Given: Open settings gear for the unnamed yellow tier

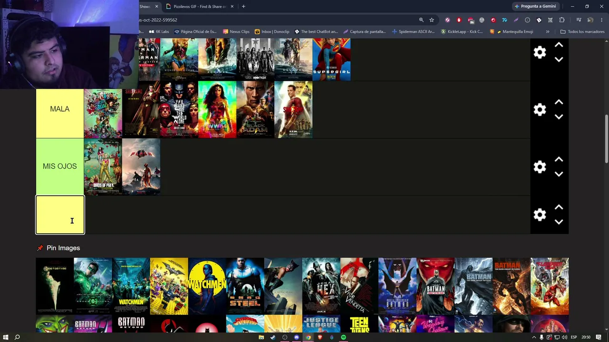Looking at the screenshot, I should pos(540,215).
